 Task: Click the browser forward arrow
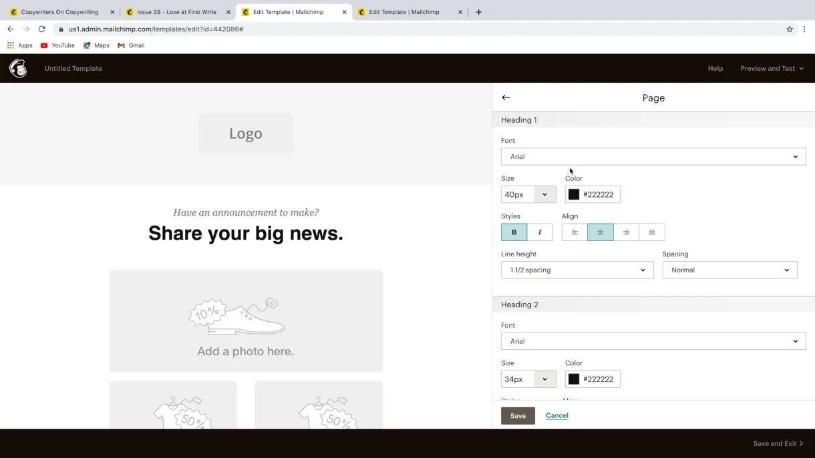[26, 29]
